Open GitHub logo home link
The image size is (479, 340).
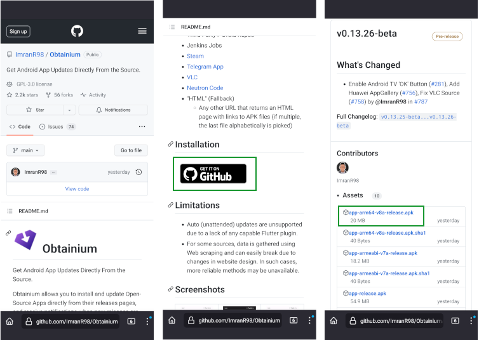[77, 31]
